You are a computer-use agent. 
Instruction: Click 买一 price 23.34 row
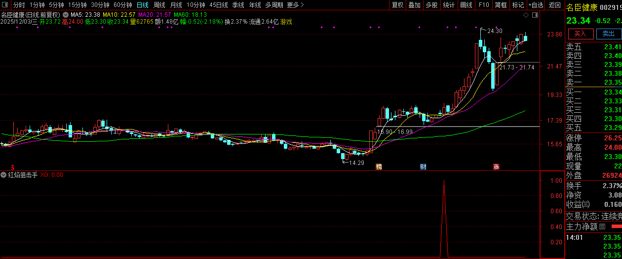tap(594, 92)
